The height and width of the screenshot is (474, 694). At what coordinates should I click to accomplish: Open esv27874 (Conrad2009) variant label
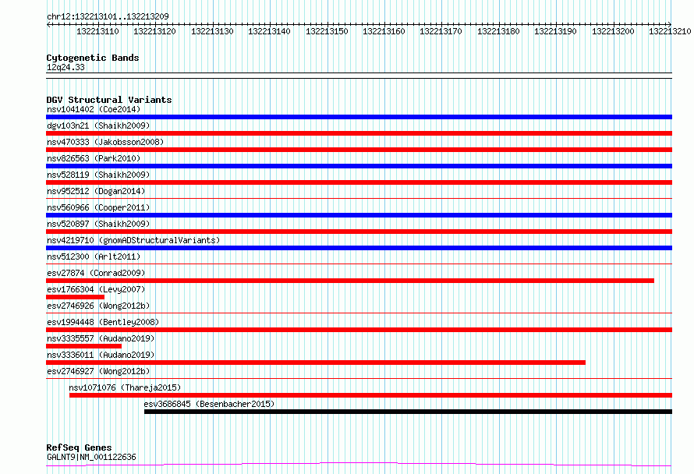(96, 273)
